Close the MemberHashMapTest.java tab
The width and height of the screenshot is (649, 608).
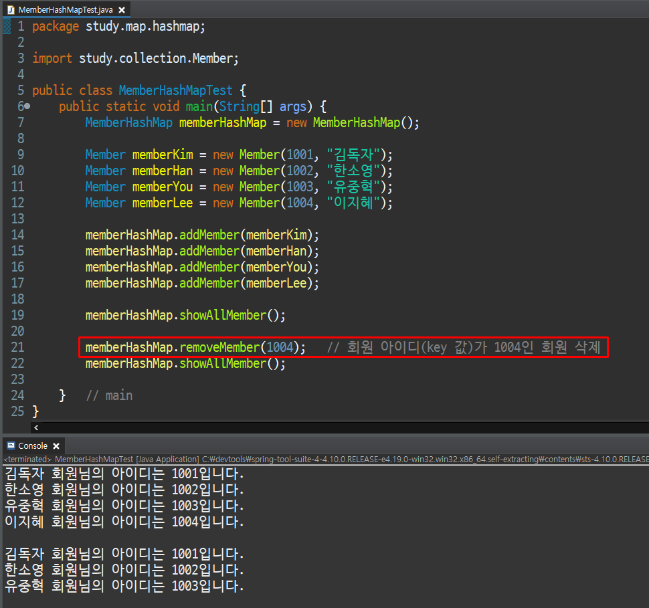pos(122,10)
